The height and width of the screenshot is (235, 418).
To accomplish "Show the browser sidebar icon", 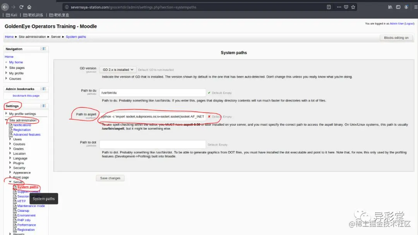I will pos(398,7).
